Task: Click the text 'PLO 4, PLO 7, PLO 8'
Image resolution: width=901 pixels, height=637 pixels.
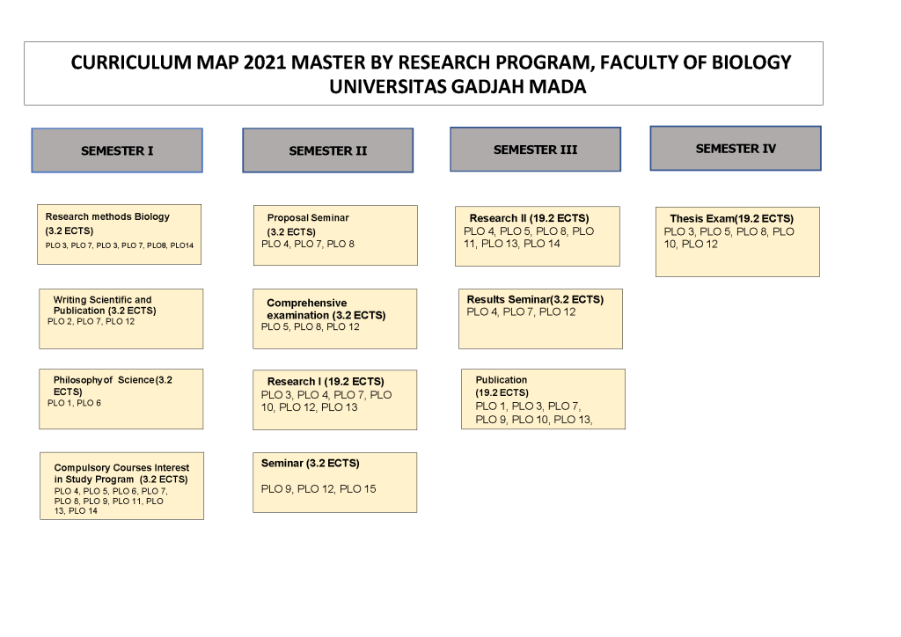Action: tap(308, 244)
